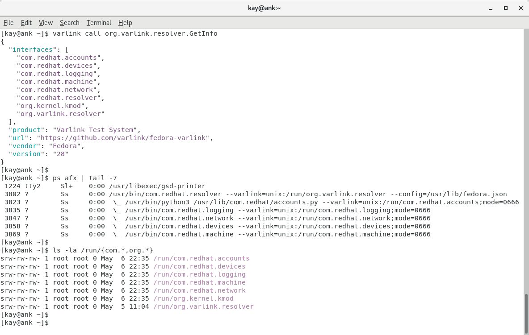Click socket path /run/com.redhat.network
Viewport: 529px width, 335px height.
199,290
